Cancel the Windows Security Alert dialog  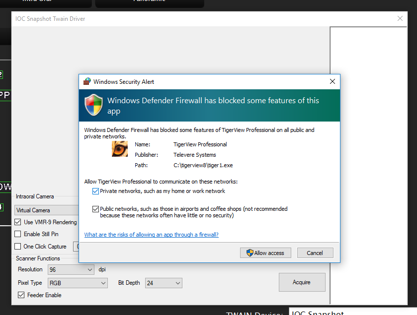[315, 253]
